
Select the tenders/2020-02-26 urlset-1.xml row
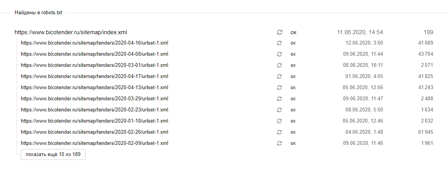(x=94, y=132)
